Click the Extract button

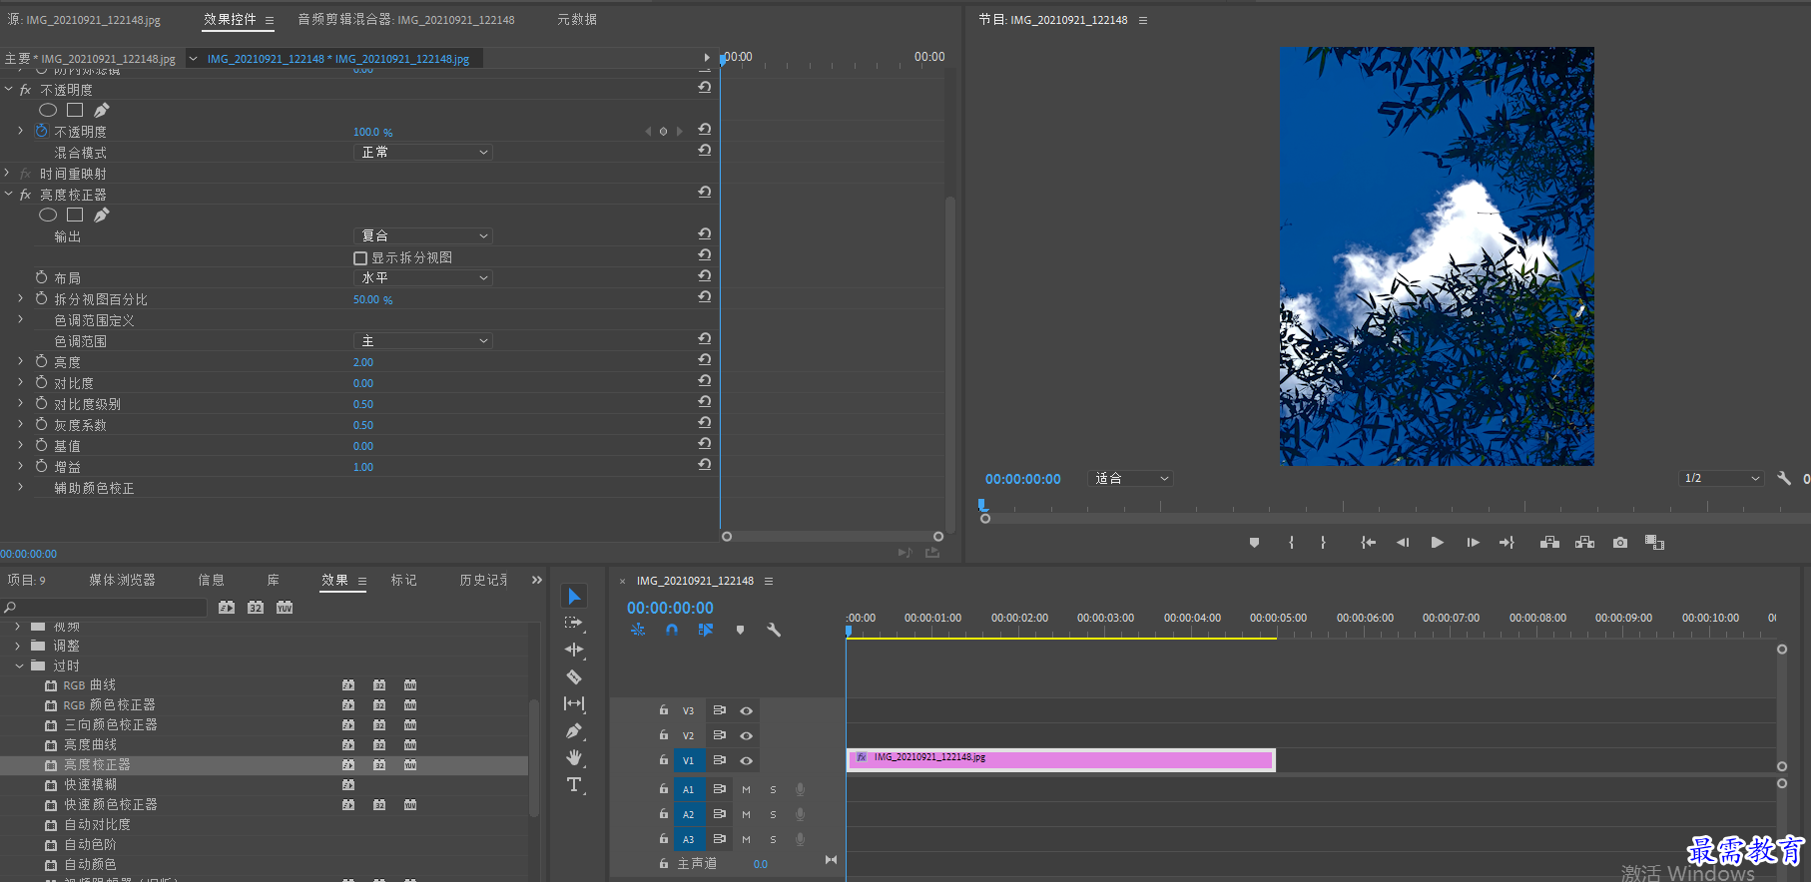coord(1584,543)
